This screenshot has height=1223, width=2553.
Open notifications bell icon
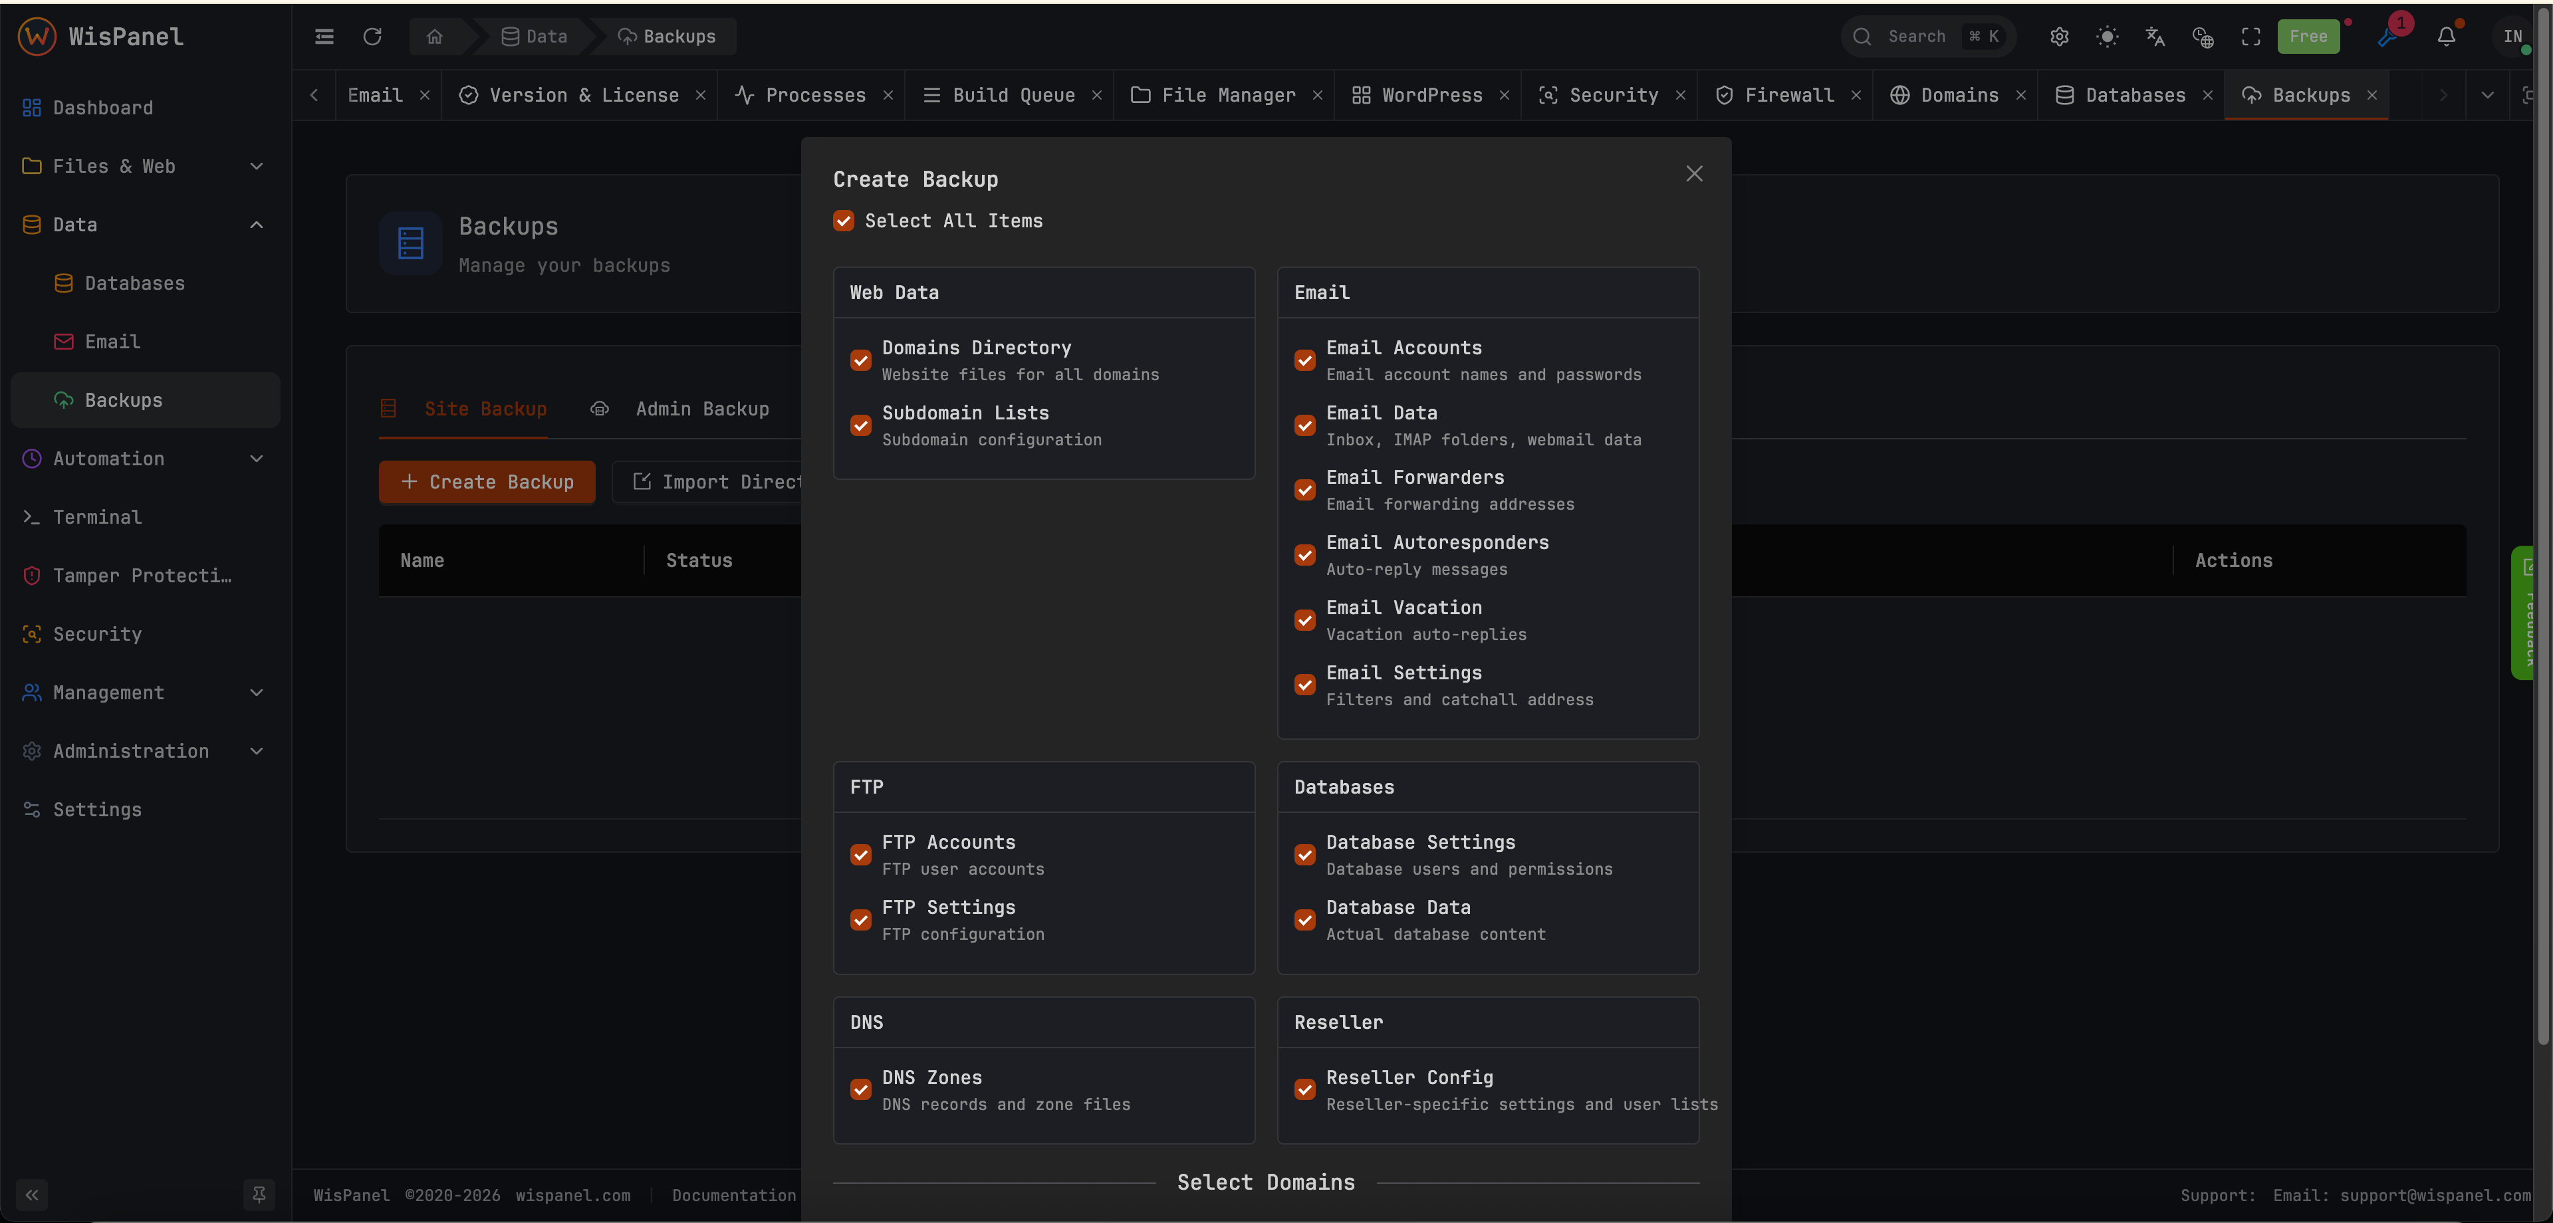point(2446,37)
